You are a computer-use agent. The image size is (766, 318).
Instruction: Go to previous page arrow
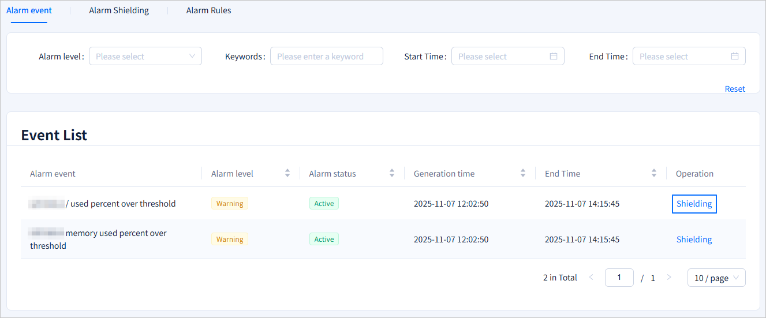click(591, 278)
